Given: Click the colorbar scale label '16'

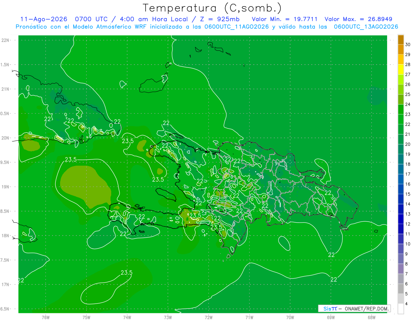Looking at the screenshot, I should point(408,184).
